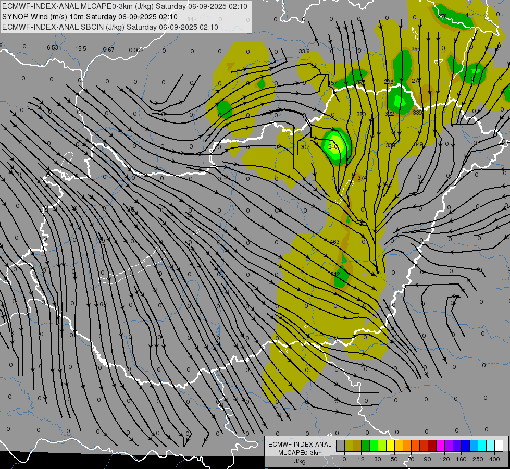Click the map value 157
Screen dimensions: 510x469
click(332, 83)
